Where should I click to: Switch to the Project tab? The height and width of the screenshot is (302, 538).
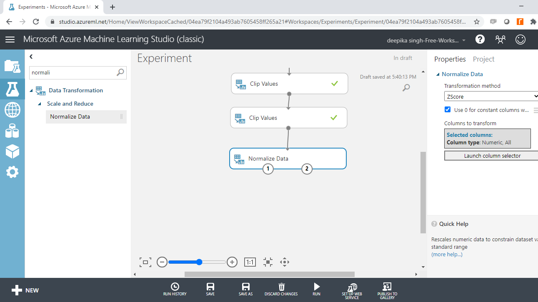click(x=483, y=59)
